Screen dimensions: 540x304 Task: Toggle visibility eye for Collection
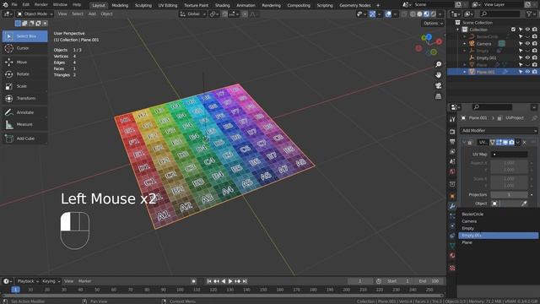click(527, 30)
